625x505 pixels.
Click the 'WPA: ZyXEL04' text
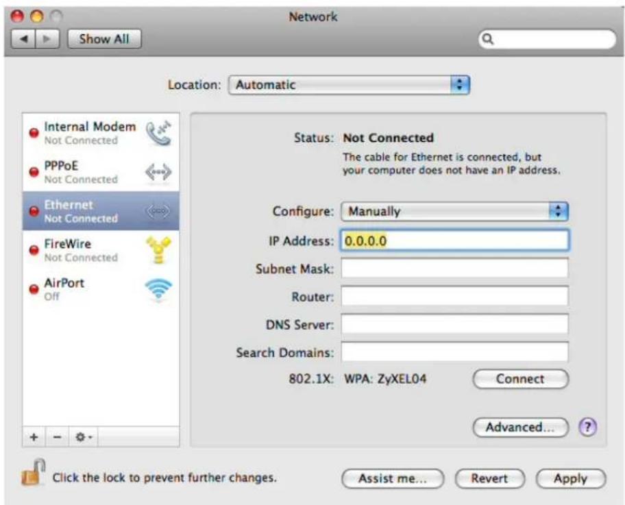tap(385, 379)
